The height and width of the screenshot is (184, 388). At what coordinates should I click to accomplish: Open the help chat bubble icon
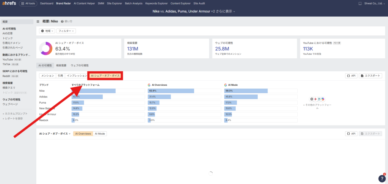[382, 178]
